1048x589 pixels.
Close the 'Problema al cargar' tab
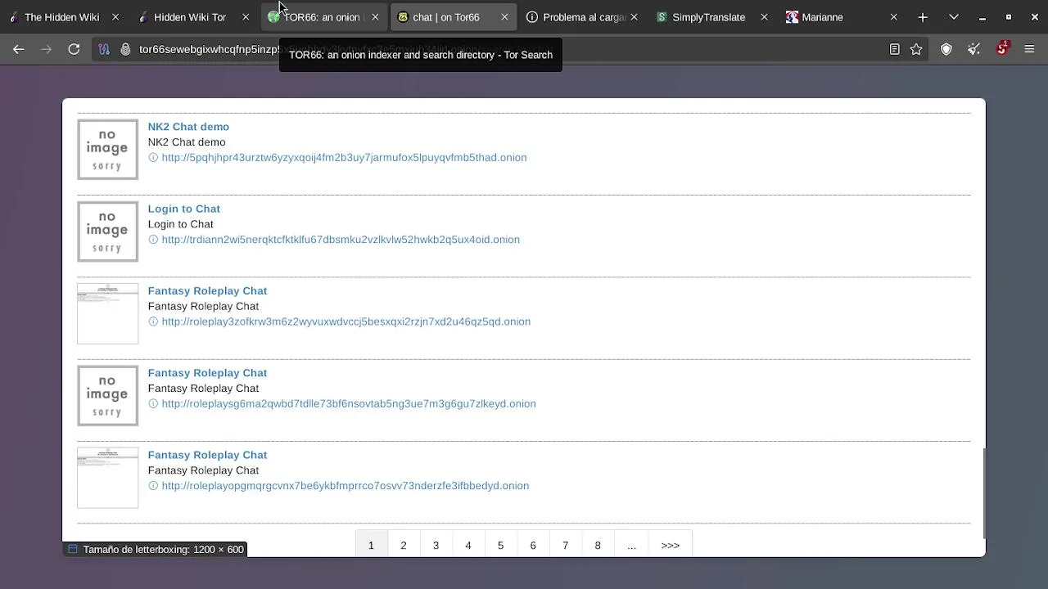point(634,17)
